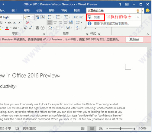The image size is (152, 133).
Task: Insert a numbered list
Action: pos(58,17)
